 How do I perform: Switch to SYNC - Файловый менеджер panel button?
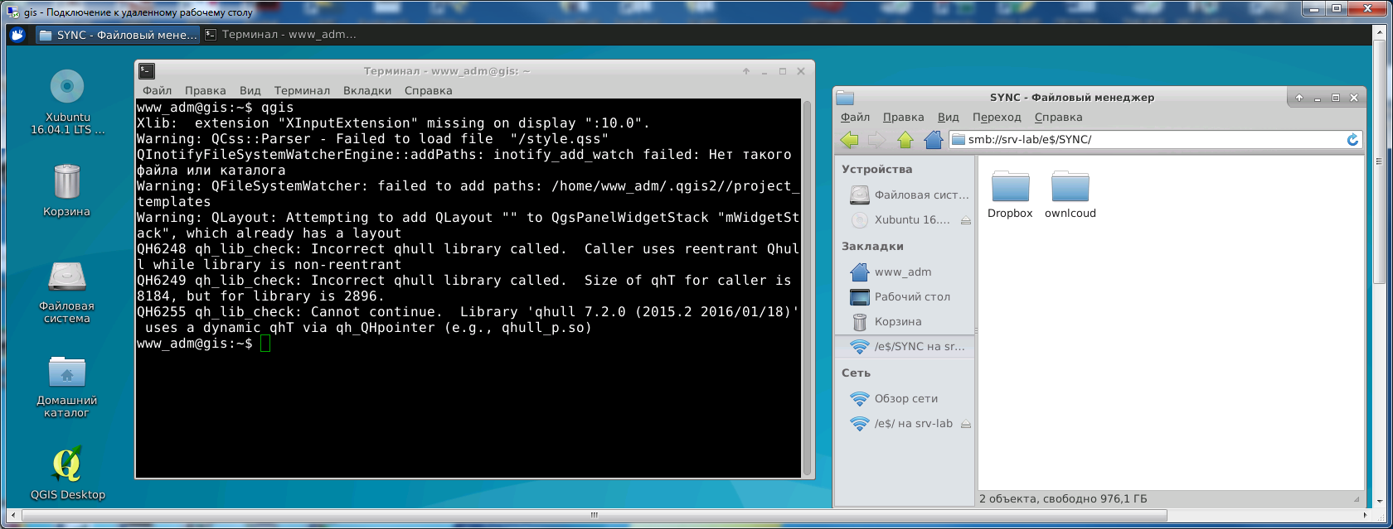pyautogui.click(x=117, y=35)
